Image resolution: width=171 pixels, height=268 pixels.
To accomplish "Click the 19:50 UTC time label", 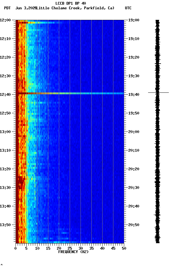I will (134, 113).
